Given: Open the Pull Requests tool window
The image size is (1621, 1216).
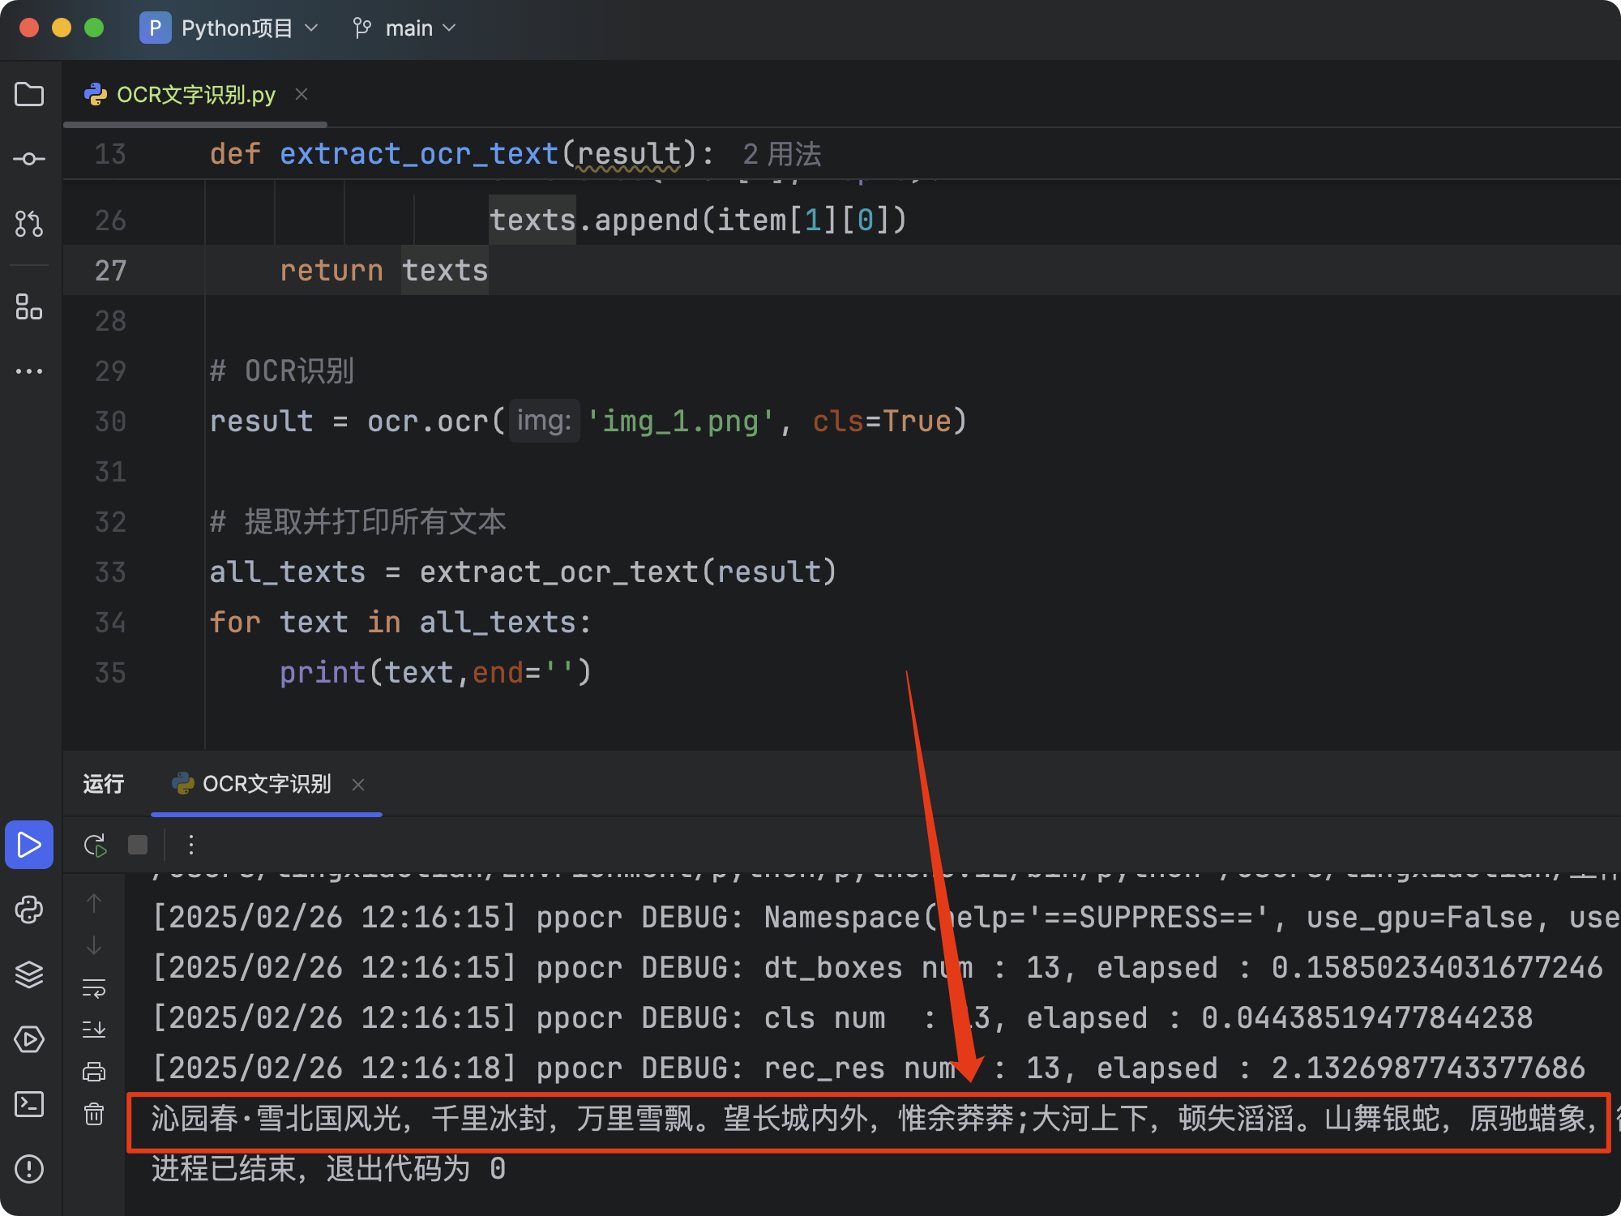Looking at the screenshot, I should pyautogui.click(x=29, y=223).
